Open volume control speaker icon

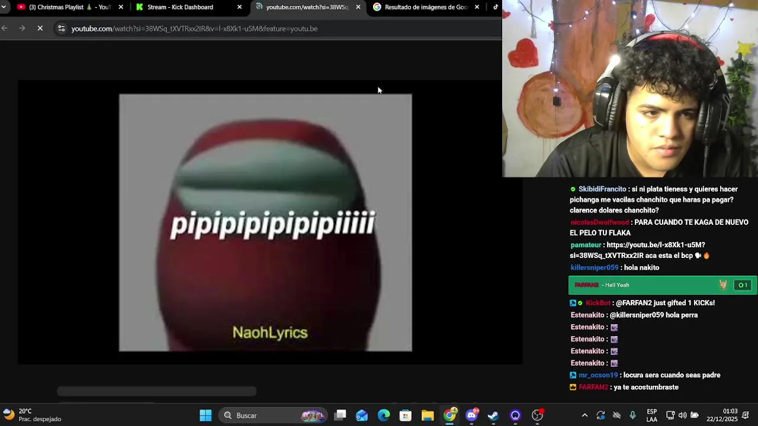click(682, 415)
